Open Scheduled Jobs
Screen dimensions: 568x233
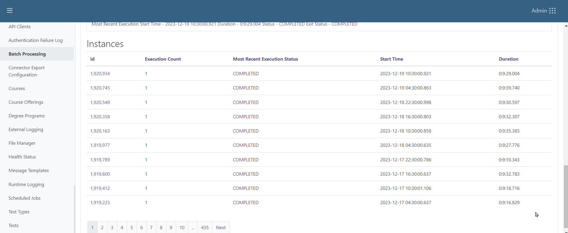coord(24,198)
